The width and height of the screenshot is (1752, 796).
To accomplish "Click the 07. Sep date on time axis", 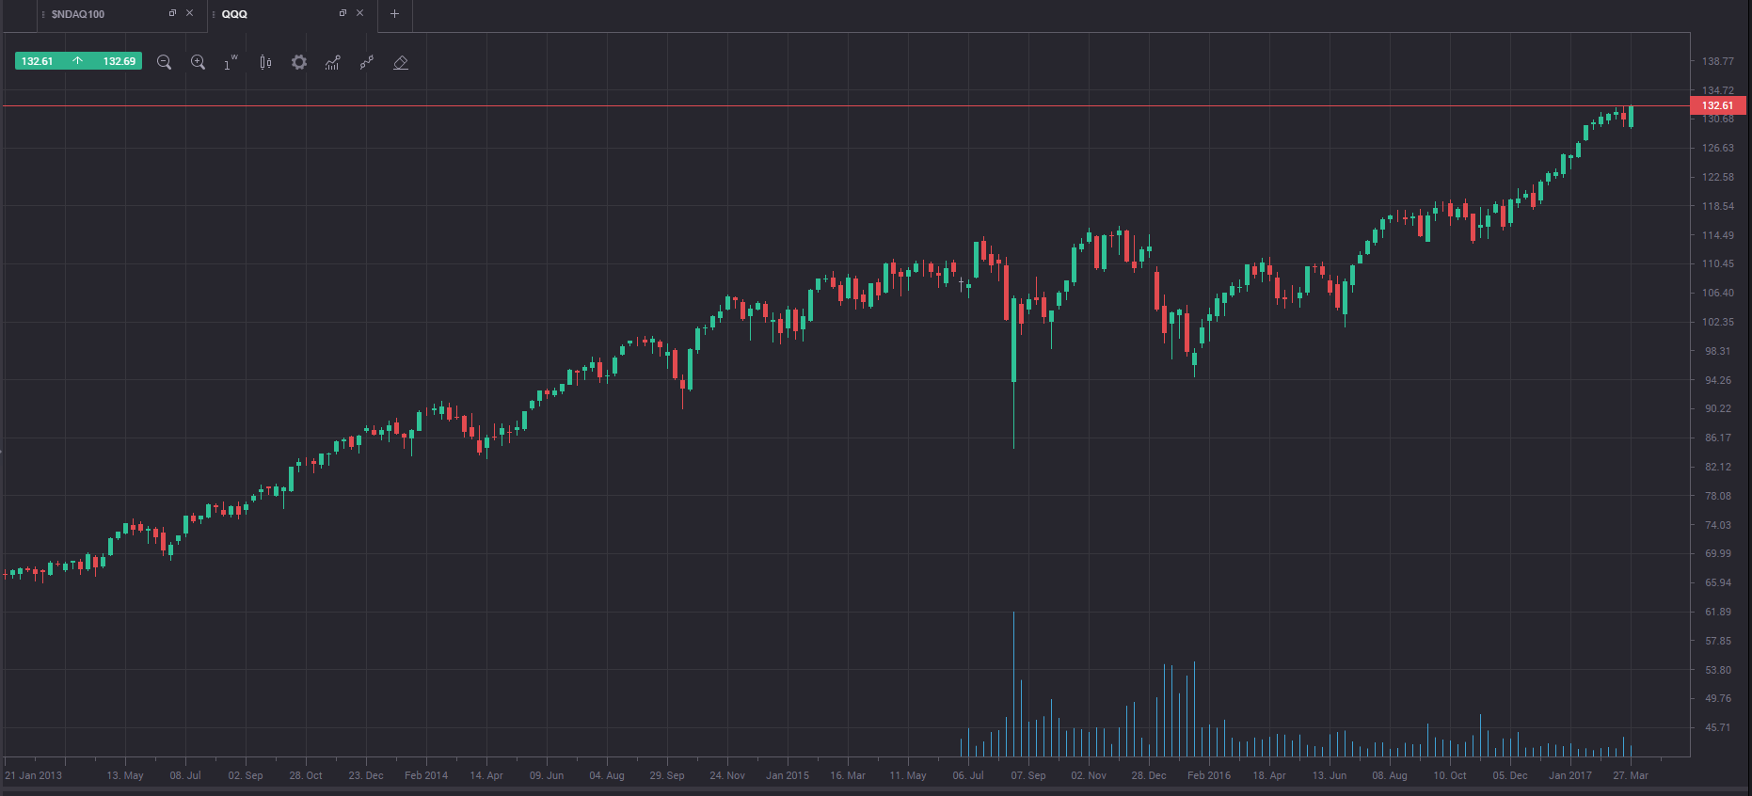I will click(1028, 775).
